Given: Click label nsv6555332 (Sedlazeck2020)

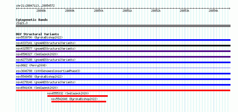Looking at the screenshot, I should click(68, 93).
